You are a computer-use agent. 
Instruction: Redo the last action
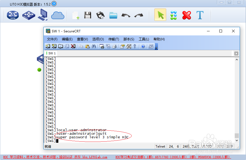[139, 15]
